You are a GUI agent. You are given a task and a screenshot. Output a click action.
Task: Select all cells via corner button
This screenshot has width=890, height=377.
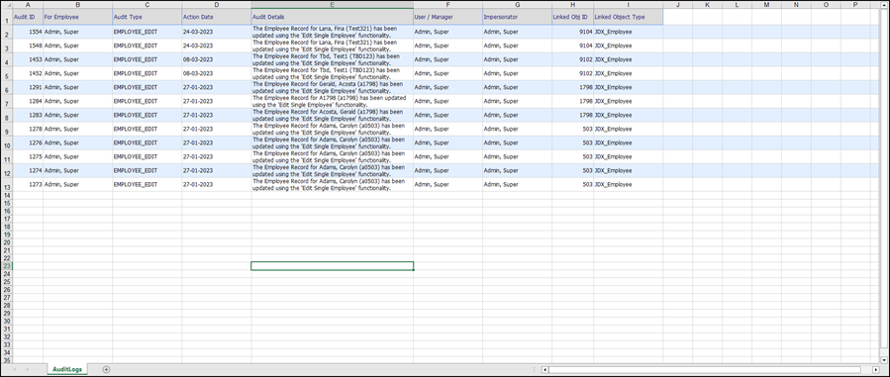click(6, 5)
